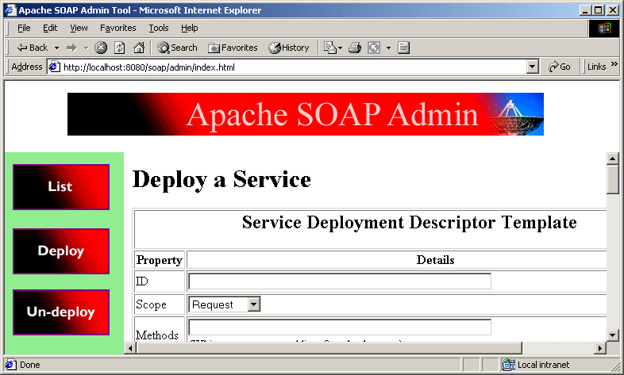Click the "Methods" row label
The width and height of the screenshot is (624, 375).
coord(157,335)
